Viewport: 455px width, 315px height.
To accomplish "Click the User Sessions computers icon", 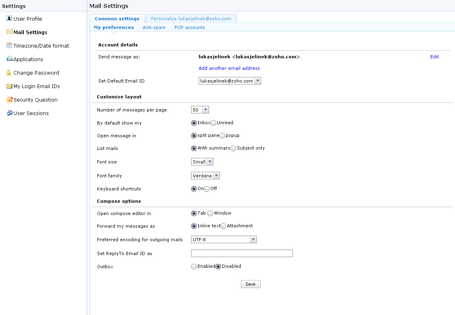I will tap(10, 113).
